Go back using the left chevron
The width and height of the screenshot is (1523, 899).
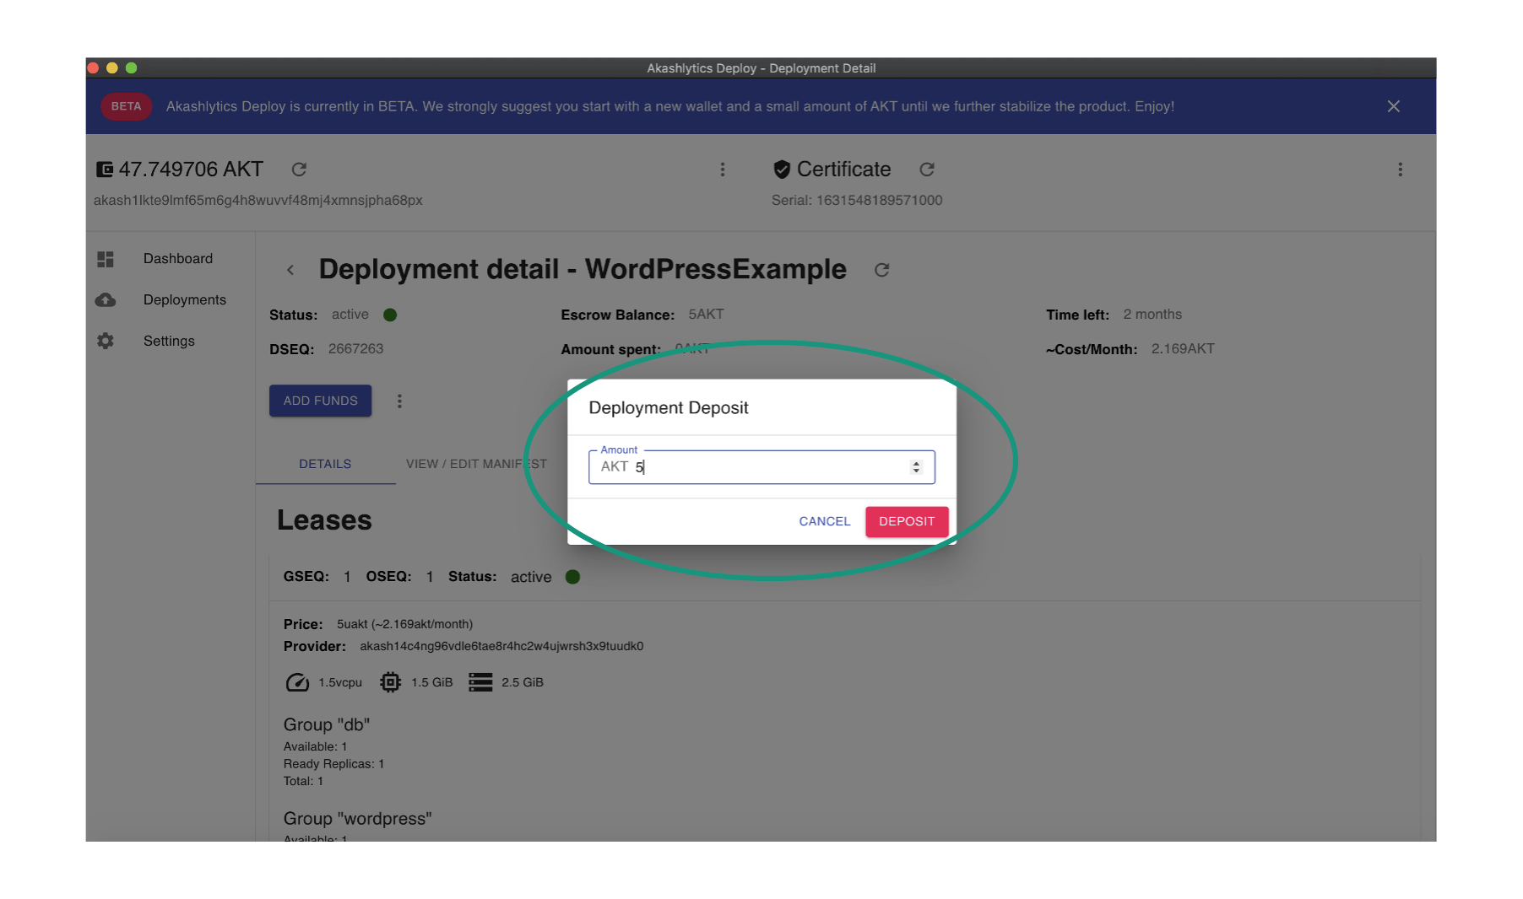[x=290, y=270]
